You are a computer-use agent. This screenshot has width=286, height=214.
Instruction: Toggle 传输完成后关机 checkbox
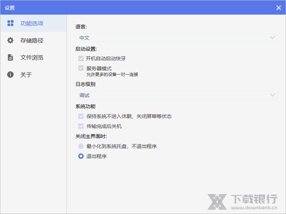[x=81, y=126]
